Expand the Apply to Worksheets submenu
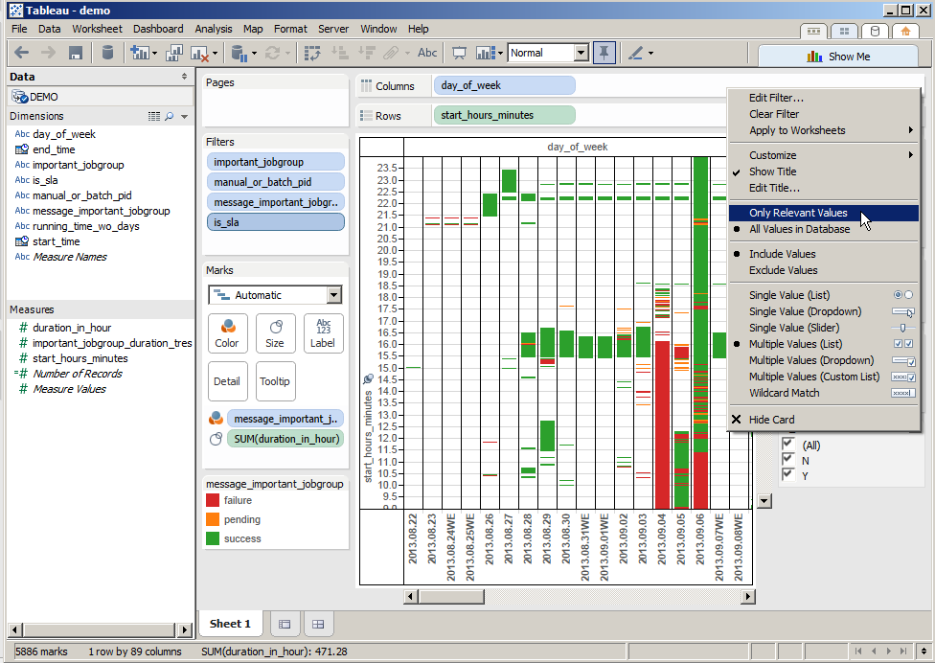 [824, 130]
